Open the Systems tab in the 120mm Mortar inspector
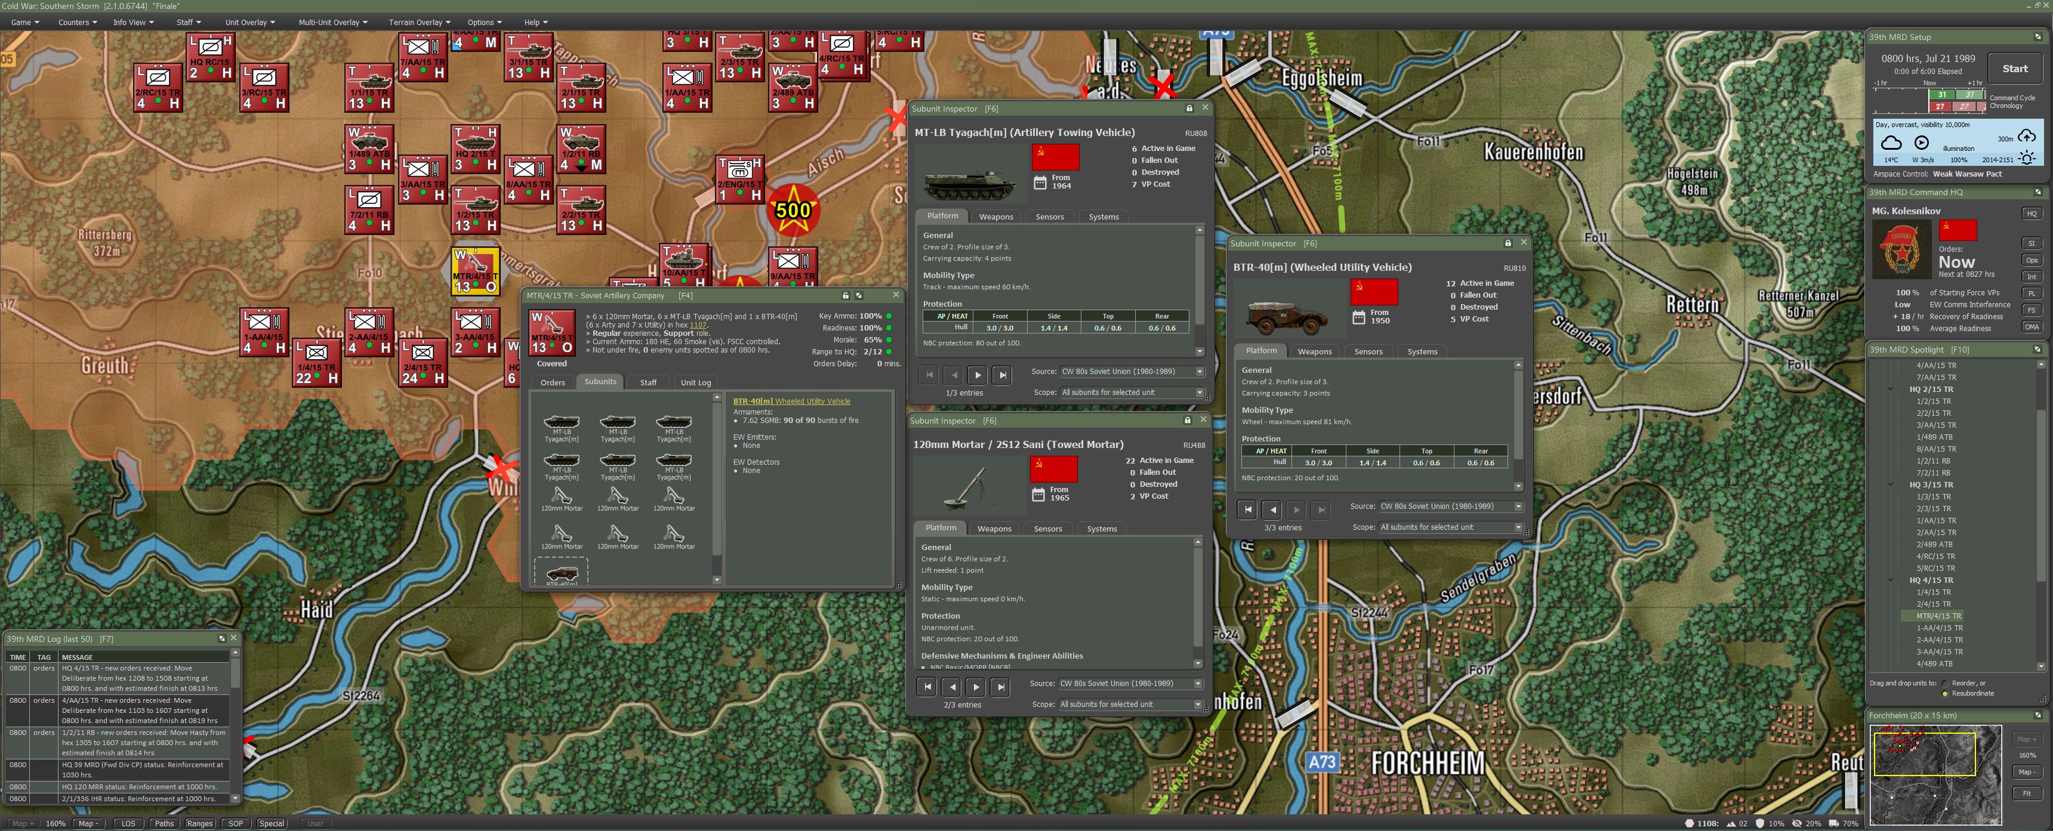This screenshot has height=831, width=2053. click(x=1102, y=528)
